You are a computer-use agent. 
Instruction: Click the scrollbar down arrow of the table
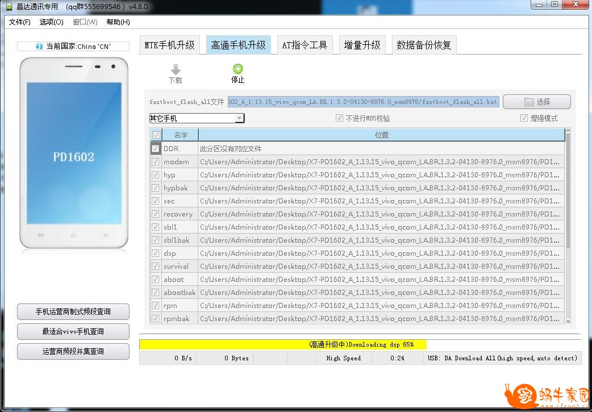click(x=568, y=322)
